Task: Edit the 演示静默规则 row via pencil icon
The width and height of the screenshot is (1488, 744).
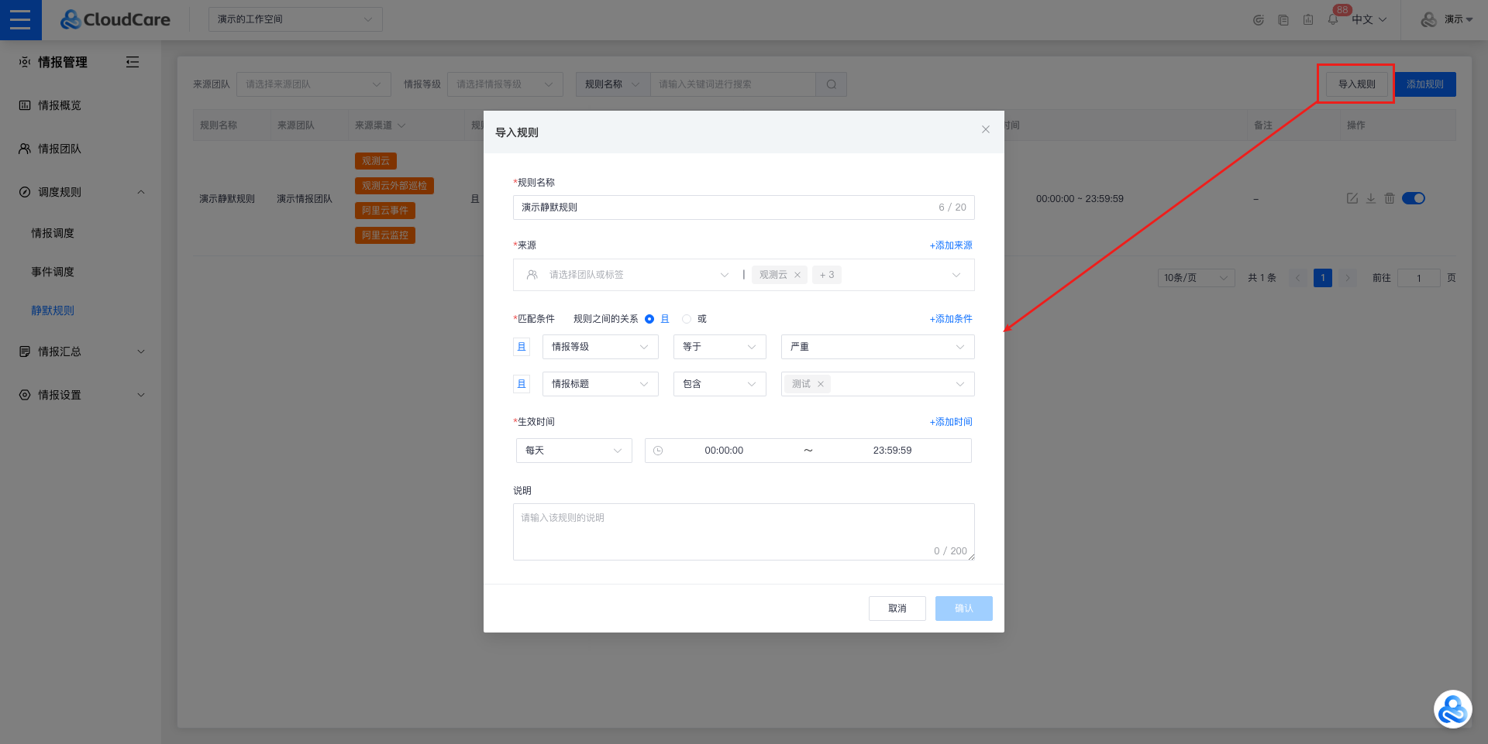Action: (1352, 198)
